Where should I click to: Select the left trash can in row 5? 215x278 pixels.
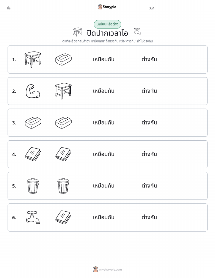pos(33,186)
